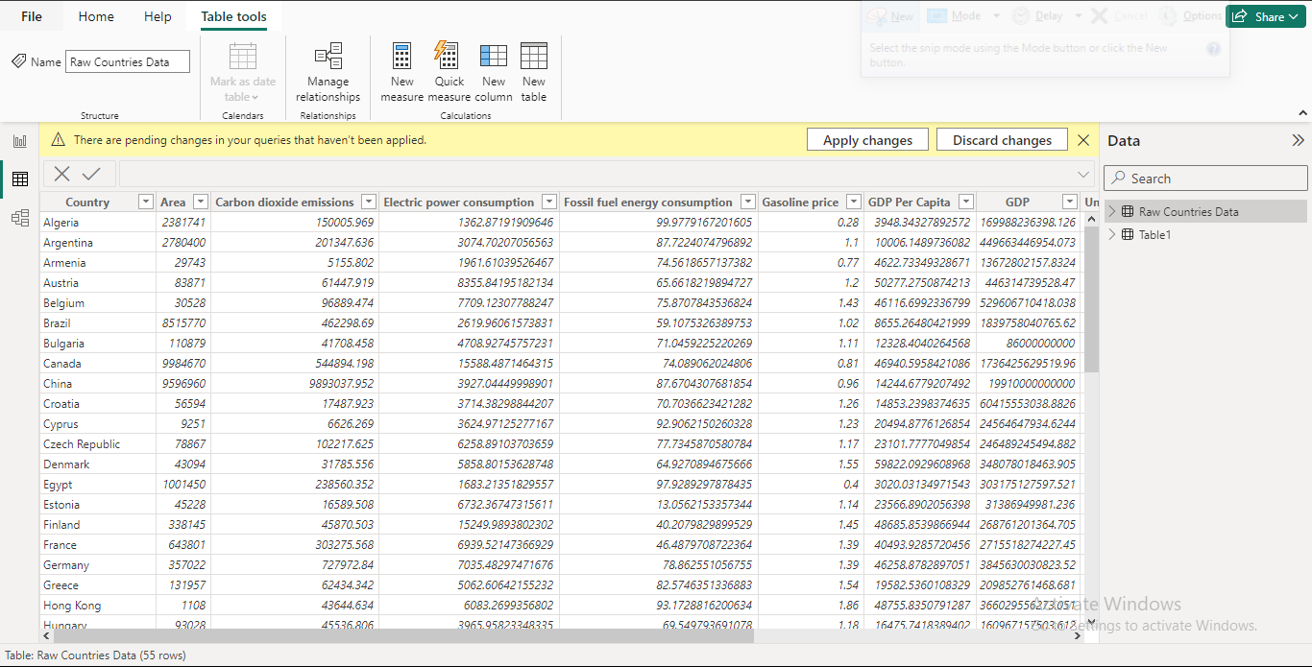Discard pending query changes
Screen dimensions: 1312x667
click(x=1002, y=139)
